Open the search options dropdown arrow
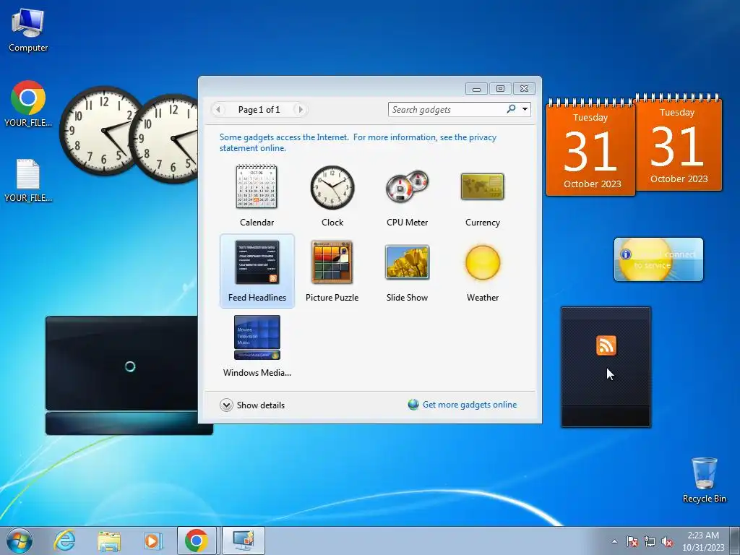 click(525, 110)
